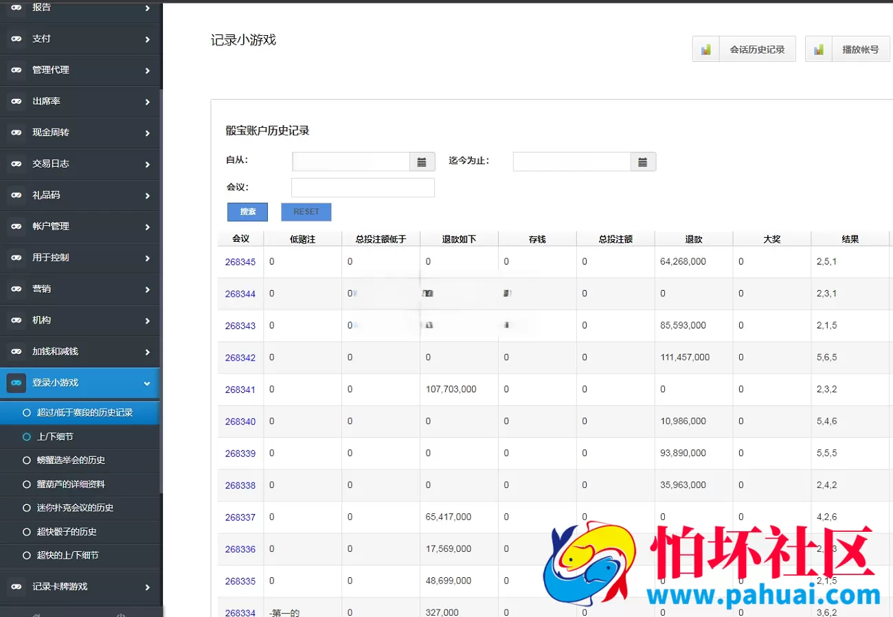Viewport: 893px width, 617px height.
Task: Click the 总投注额低于 column header
Action: click(381, 239)
